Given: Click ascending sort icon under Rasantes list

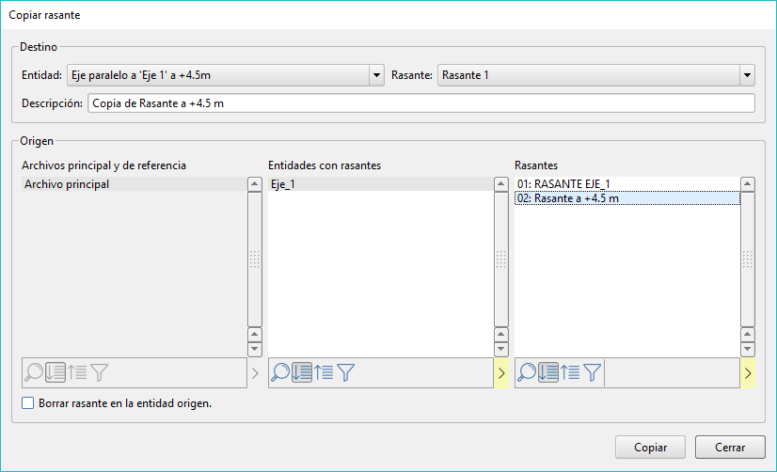Looking at the screenshot, I should point(570,372).
